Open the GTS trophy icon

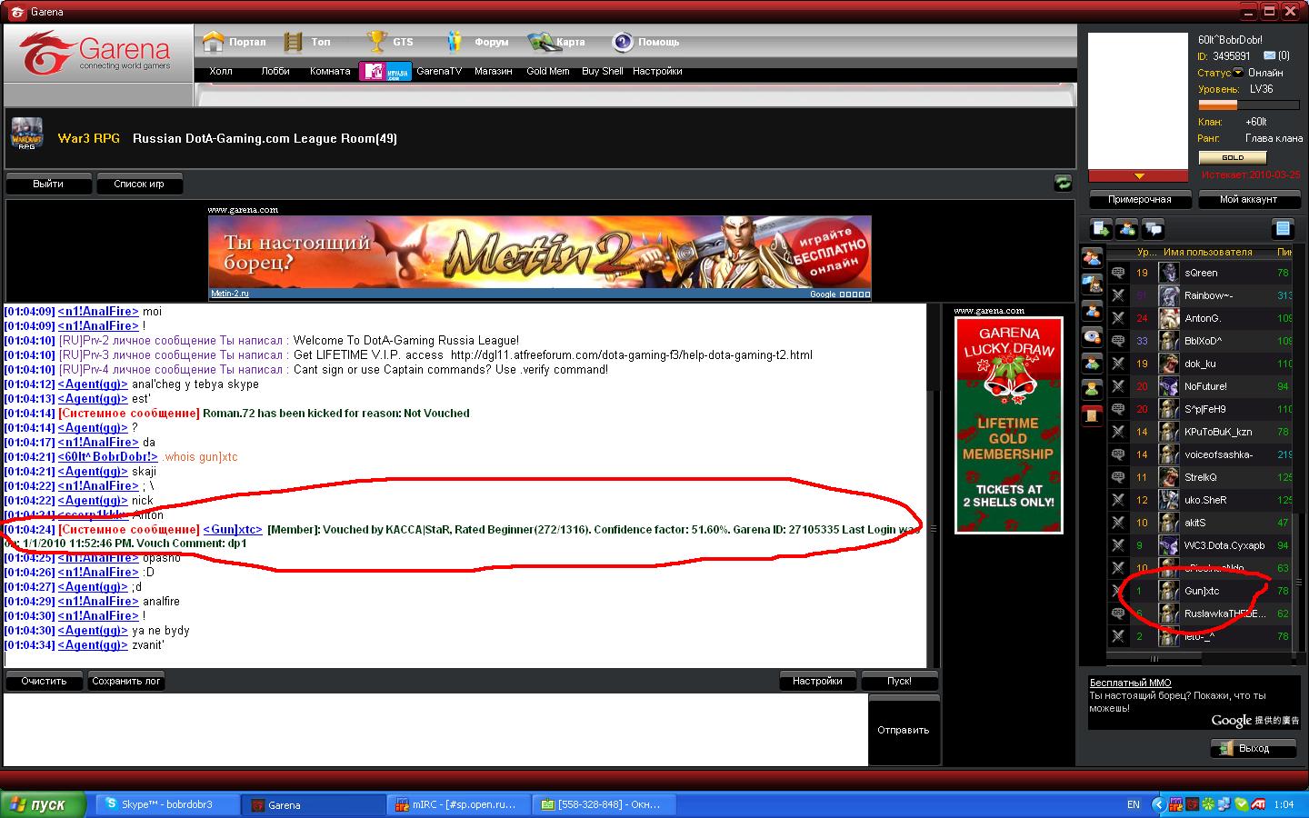point(376,42)
